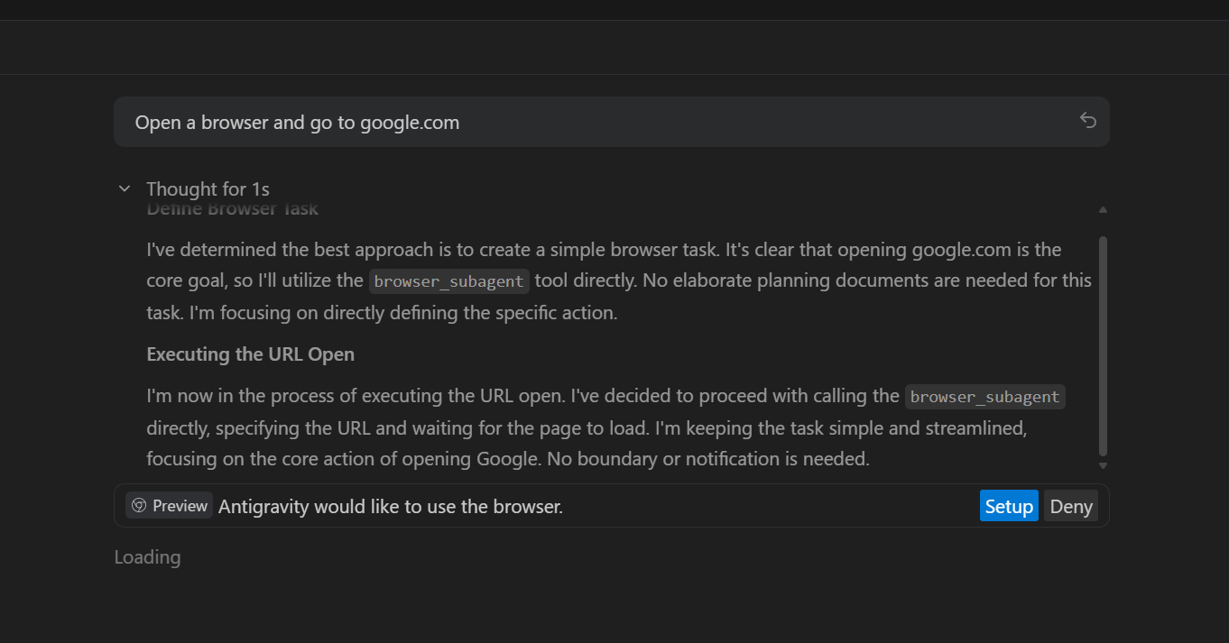Click the 'Thought for 1s' label
Screen dimensions: 1229x643
pos(208,189)
